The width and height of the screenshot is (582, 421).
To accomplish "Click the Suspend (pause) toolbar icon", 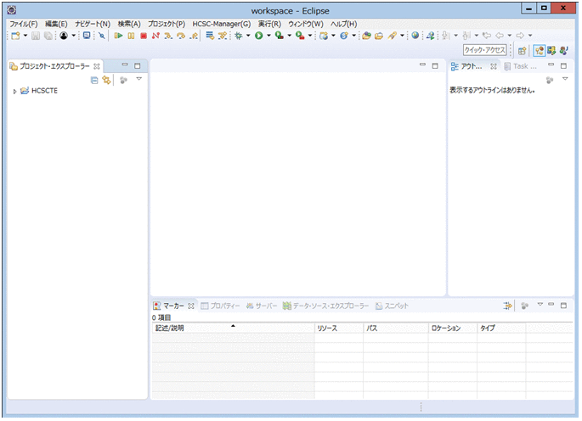I will (131, 36).
